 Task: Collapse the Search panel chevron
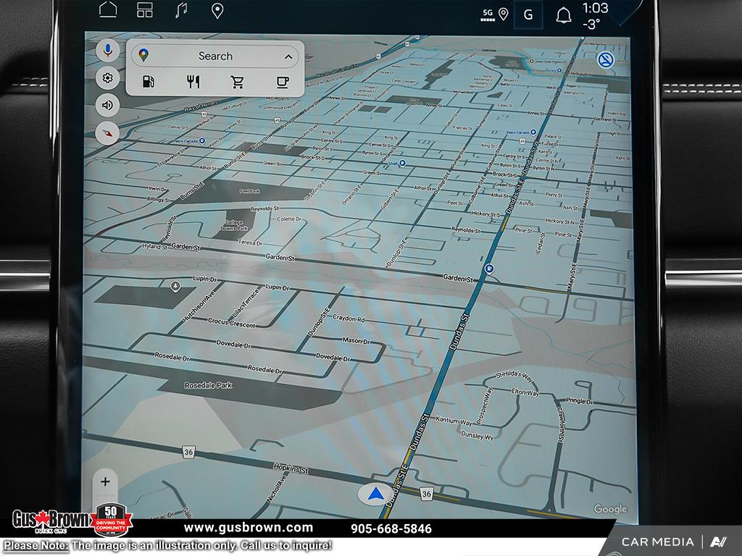click(288, 56)
